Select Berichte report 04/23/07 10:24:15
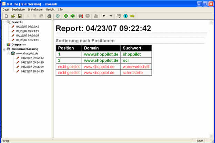This screenshot has height=143, width=215. [x=28, y=40]
